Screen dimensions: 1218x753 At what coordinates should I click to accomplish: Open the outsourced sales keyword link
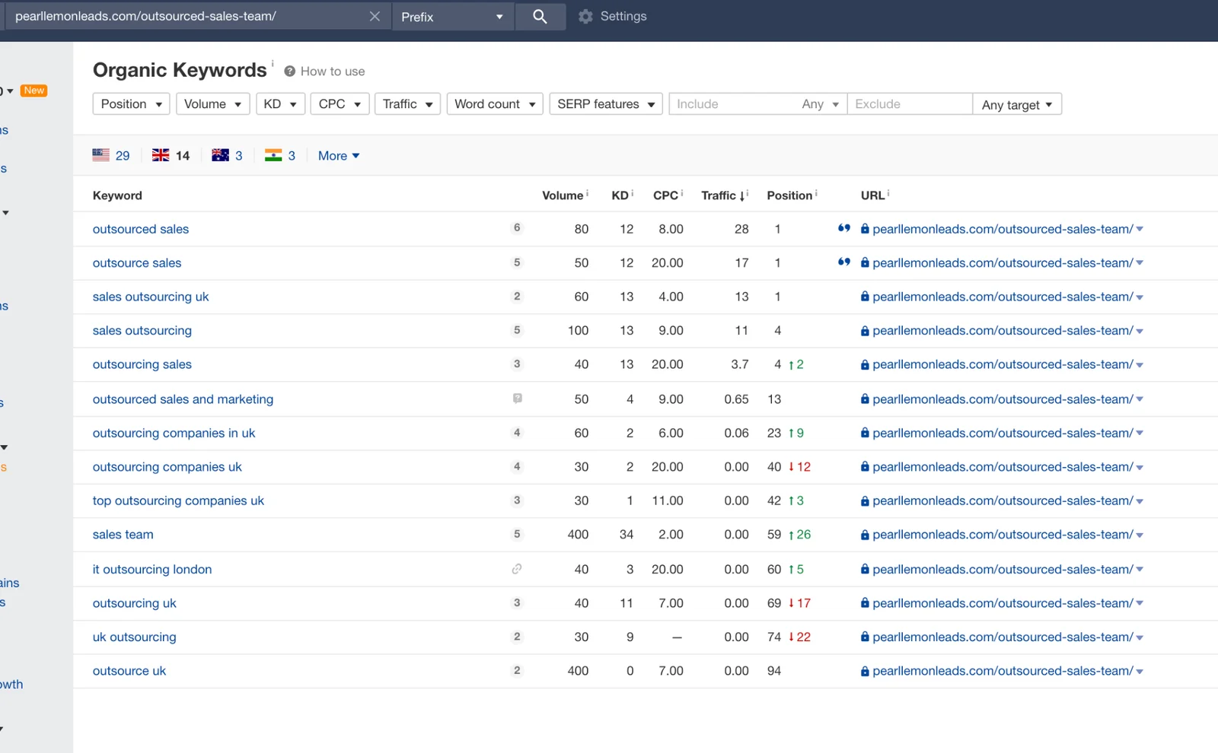pos(141,229)
